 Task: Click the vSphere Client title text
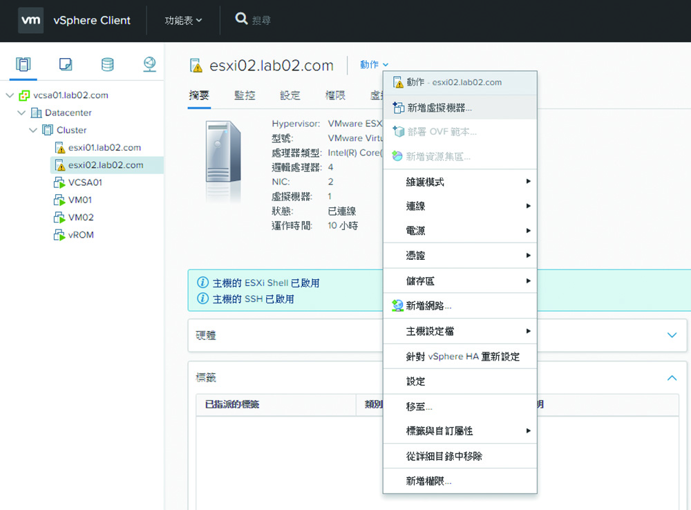92,20
